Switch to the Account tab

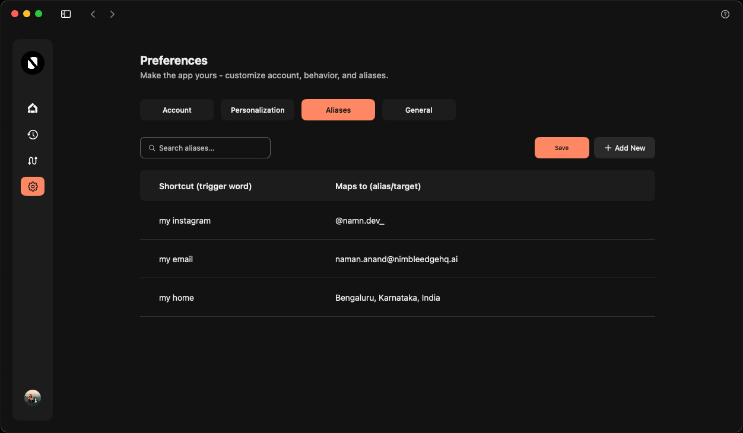coord(177,110)
